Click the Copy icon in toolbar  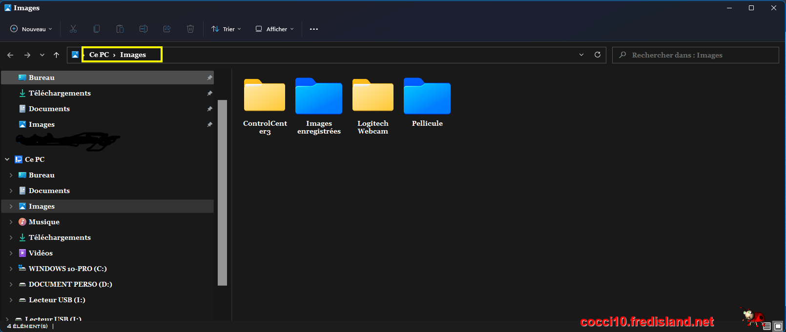pyautogui.click(x=97, y=29)
